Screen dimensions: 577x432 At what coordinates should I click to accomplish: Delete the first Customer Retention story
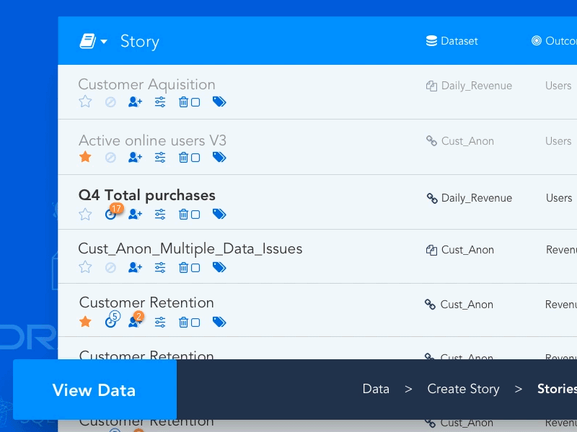pyautogui.click(x=183, y=322)
